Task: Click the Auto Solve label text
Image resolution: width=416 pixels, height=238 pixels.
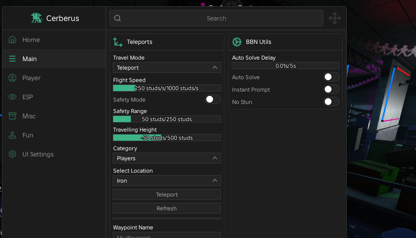Action: click(245, 77)
